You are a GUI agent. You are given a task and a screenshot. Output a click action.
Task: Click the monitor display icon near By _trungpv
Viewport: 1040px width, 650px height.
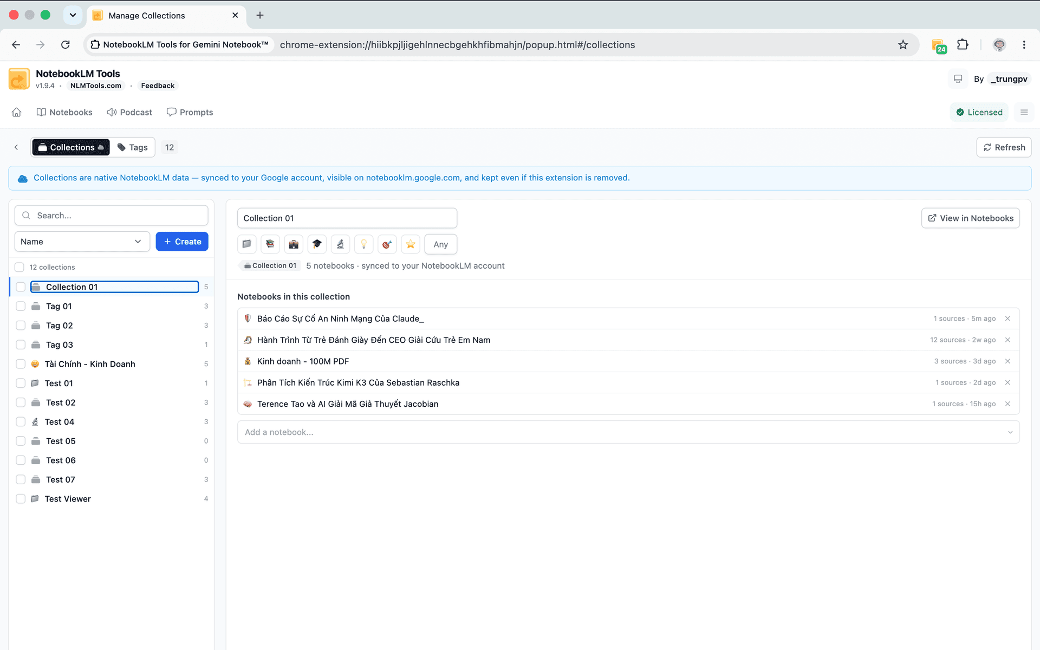coord(958,79)
